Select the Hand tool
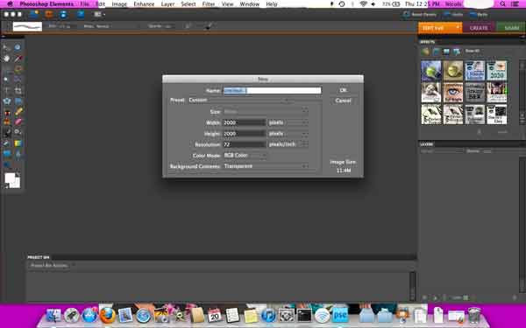 [6, 59]
